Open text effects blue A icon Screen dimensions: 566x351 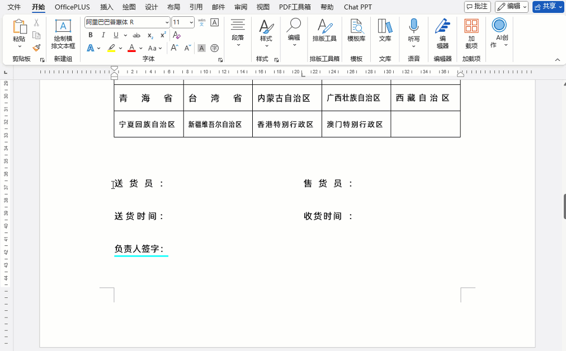91,48
